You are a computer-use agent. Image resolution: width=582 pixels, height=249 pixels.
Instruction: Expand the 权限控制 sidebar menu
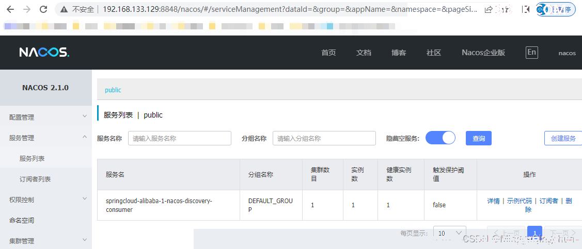click(46, 200)
